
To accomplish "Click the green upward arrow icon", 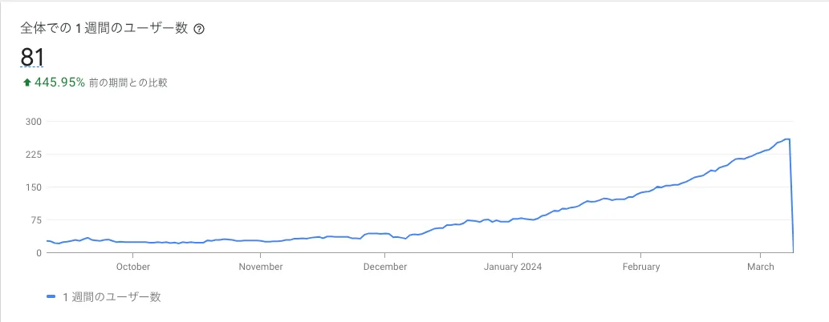I will pyautogui.click(x=26, y=82).
